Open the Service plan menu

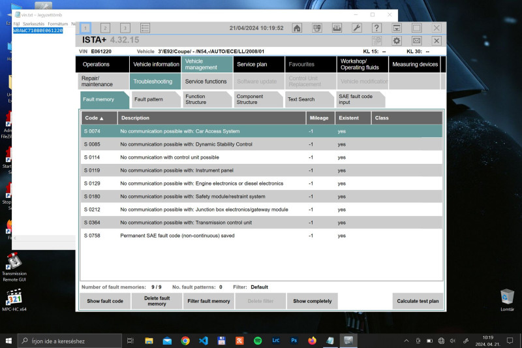pyautogui.click(x=258, y=64)
